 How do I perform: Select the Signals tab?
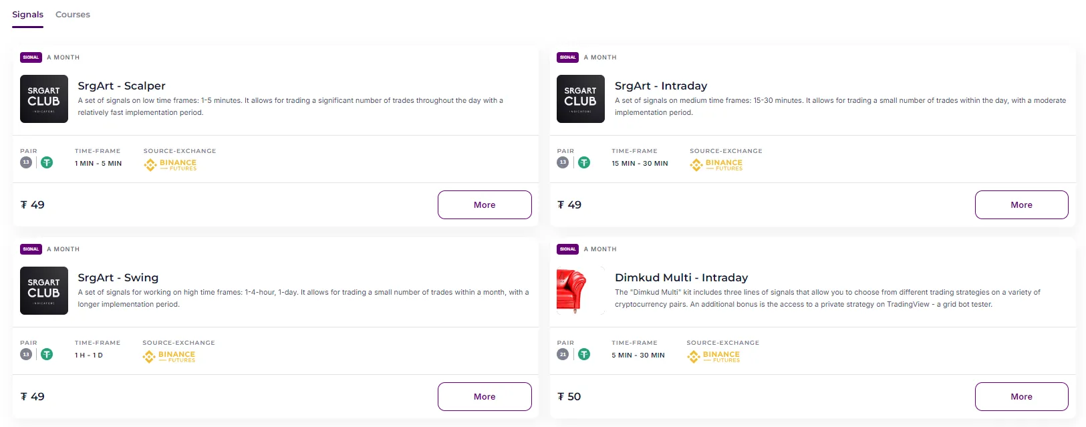coord(27,15)
